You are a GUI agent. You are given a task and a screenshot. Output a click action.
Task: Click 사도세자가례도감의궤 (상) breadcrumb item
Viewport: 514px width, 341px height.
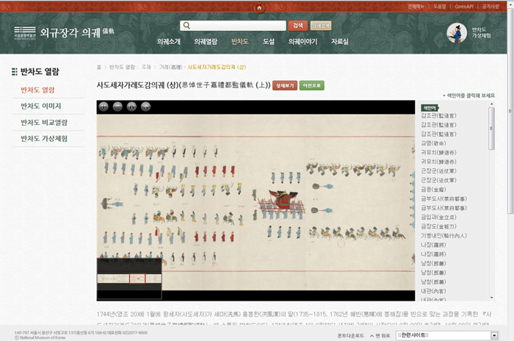tap(217, 67)
